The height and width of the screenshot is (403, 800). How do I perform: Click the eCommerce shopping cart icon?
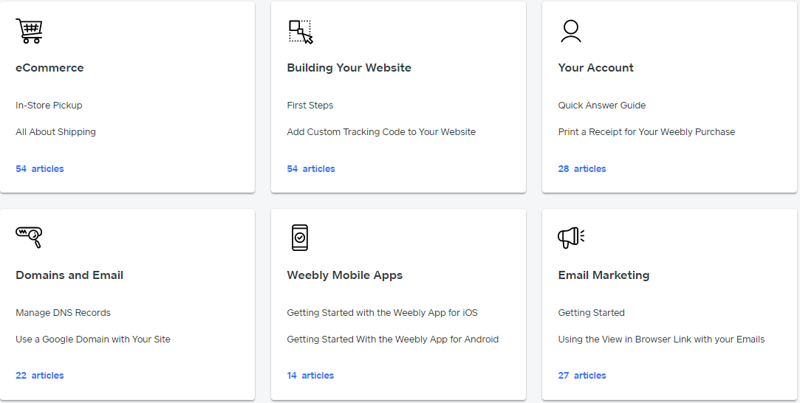coord(30,31)
